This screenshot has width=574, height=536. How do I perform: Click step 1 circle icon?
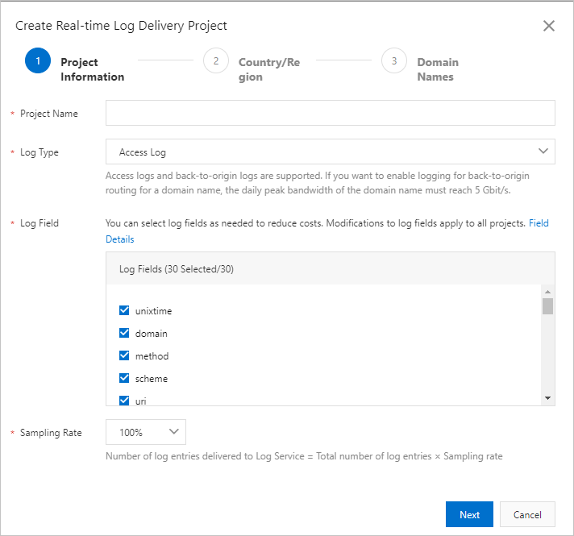tap(38, 60)
